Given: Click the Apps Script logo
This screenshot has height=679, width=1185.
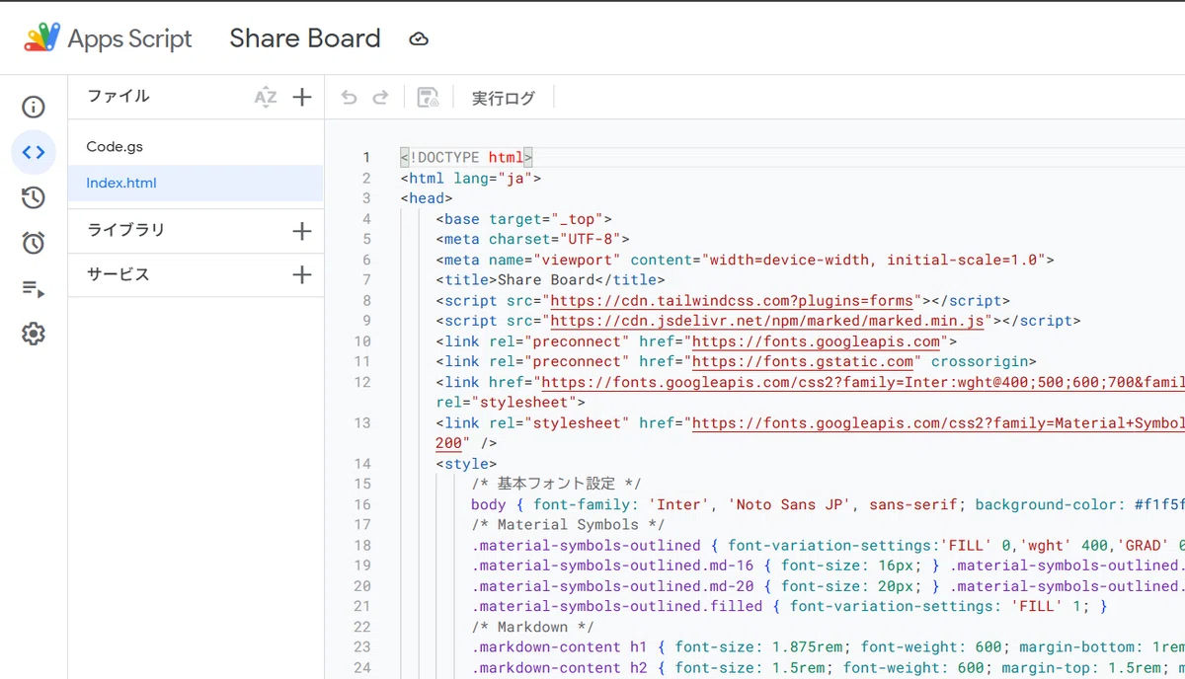Looking at the screenshot, I should pyautogui.click(x=42, y=38).
